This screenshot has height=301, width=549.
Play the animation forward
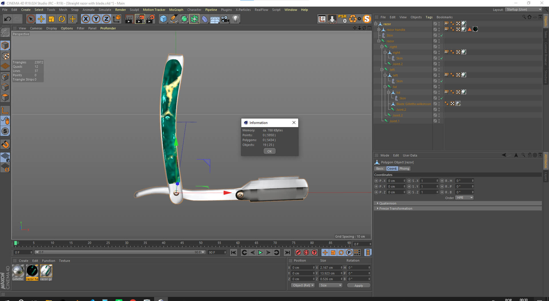click(x=260, y=252)
